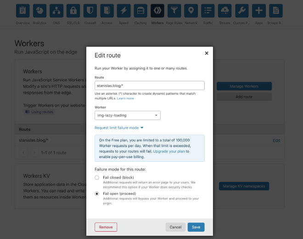303x239 pixels.
Task: Open the Overview dashboard icon
Action: [22, 11]
